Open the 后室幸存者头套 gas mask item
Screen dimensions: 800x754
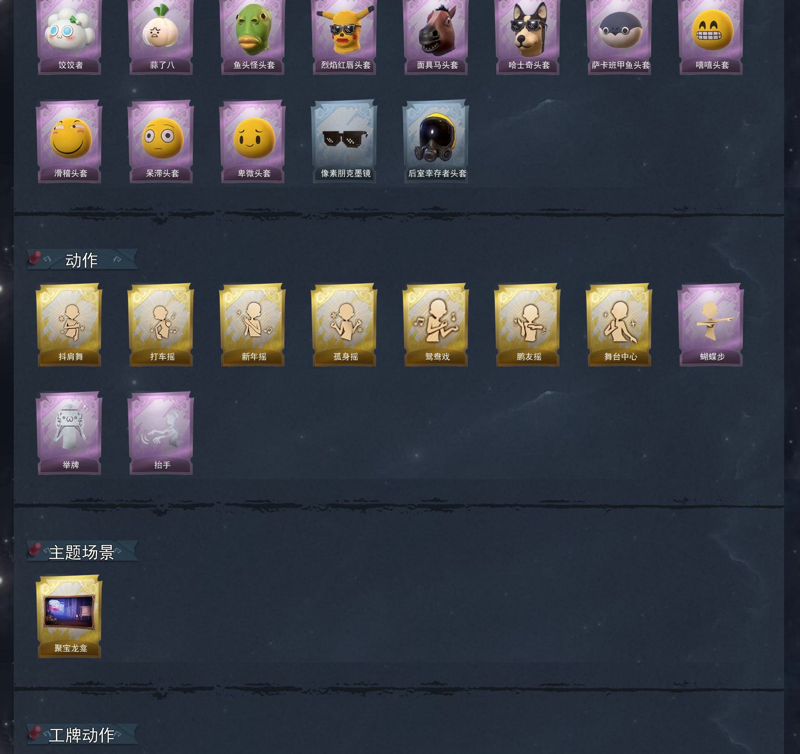point(436,141)
